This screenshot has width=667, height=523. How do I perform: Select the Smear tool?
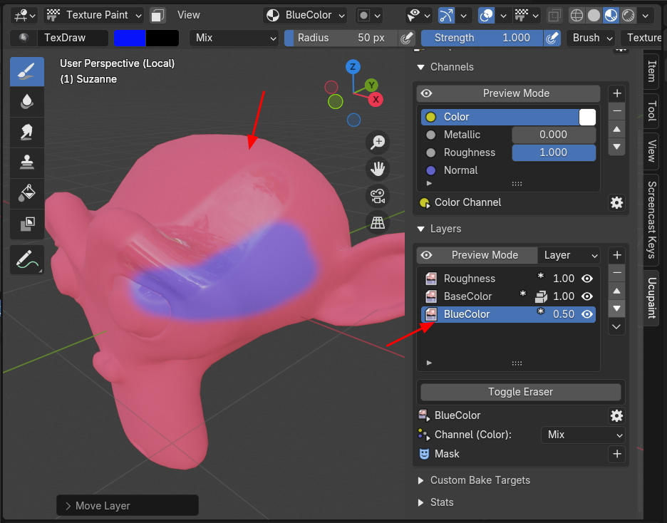27,133
